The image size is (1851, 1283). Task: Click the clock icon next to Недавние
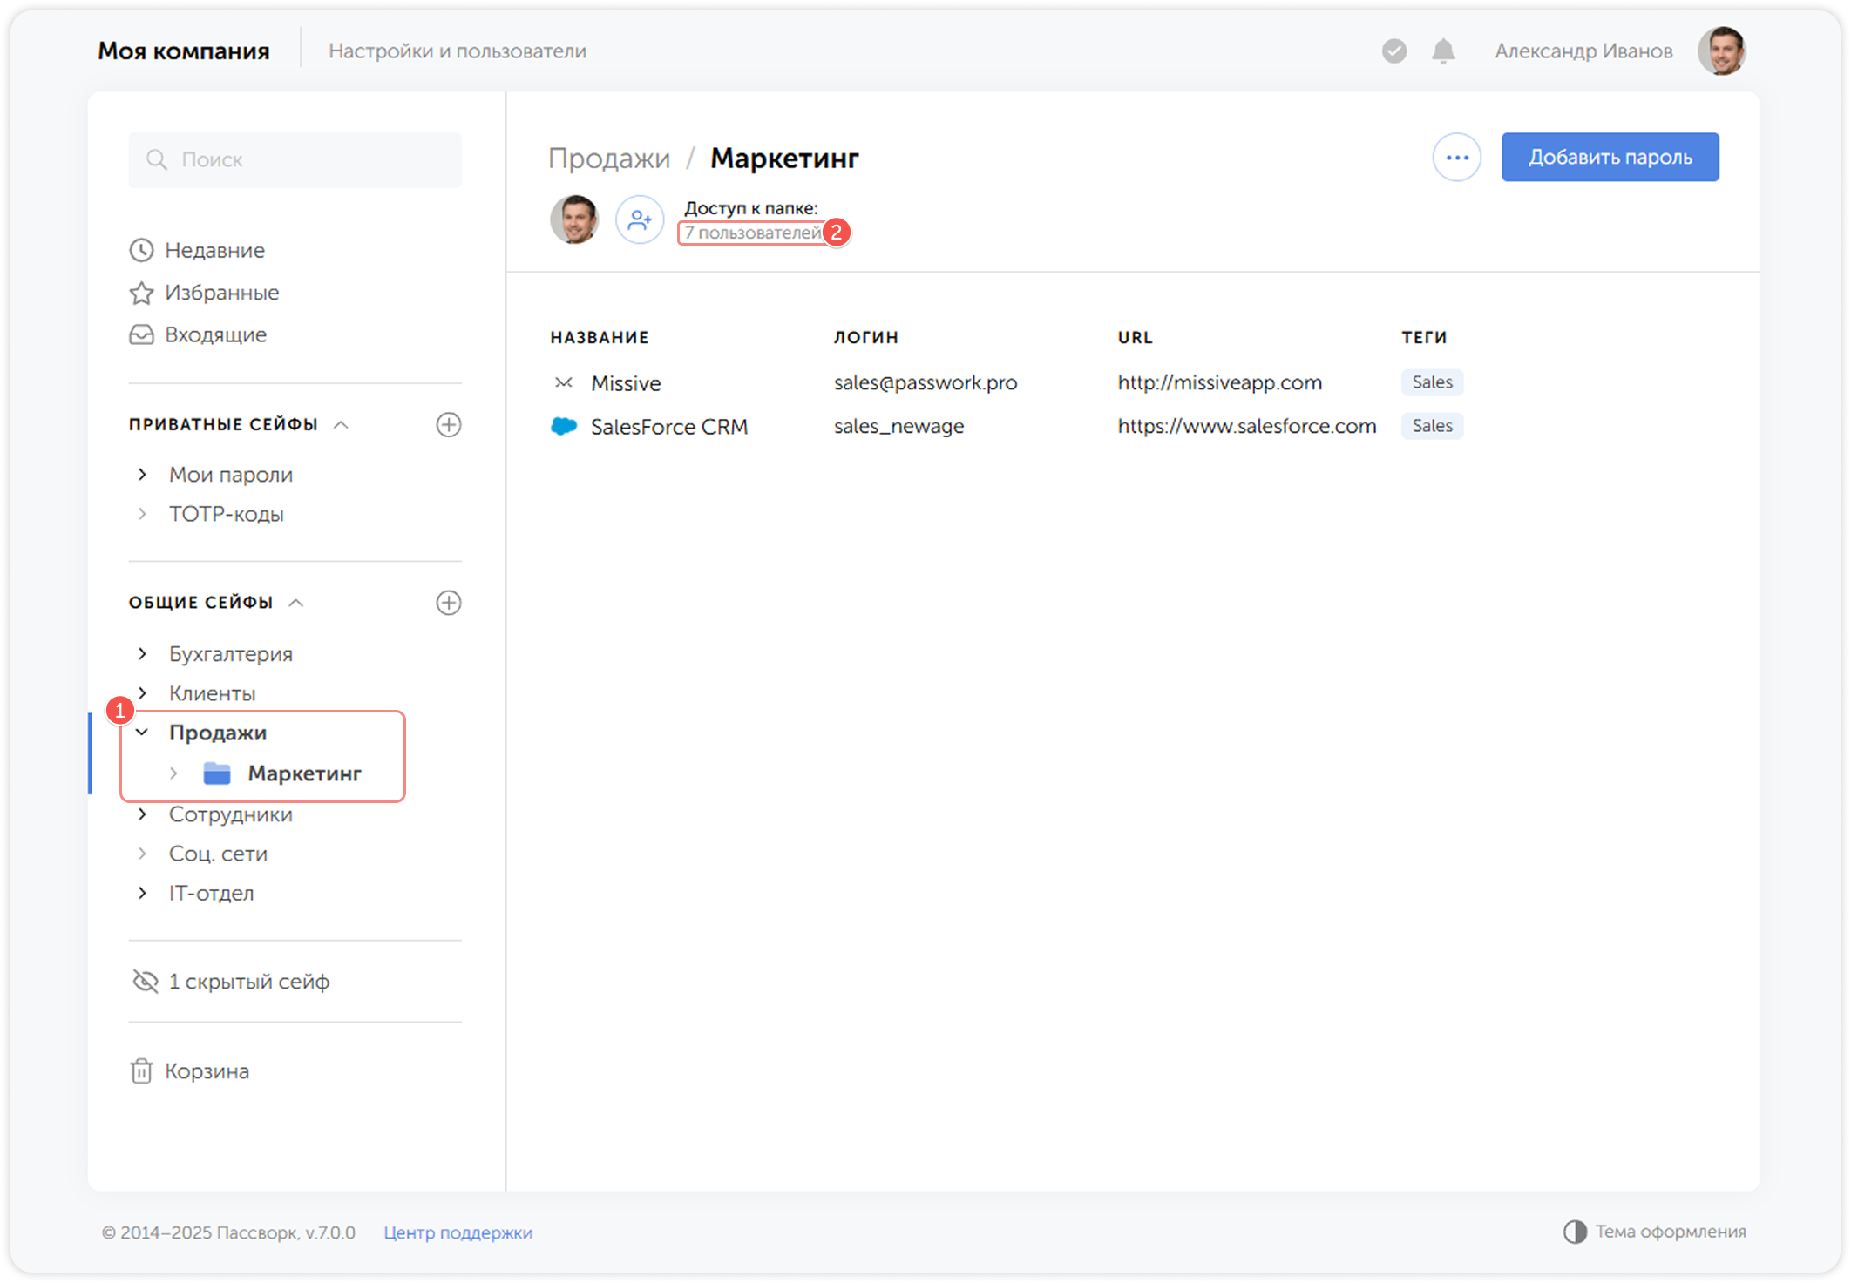(141, 251)
